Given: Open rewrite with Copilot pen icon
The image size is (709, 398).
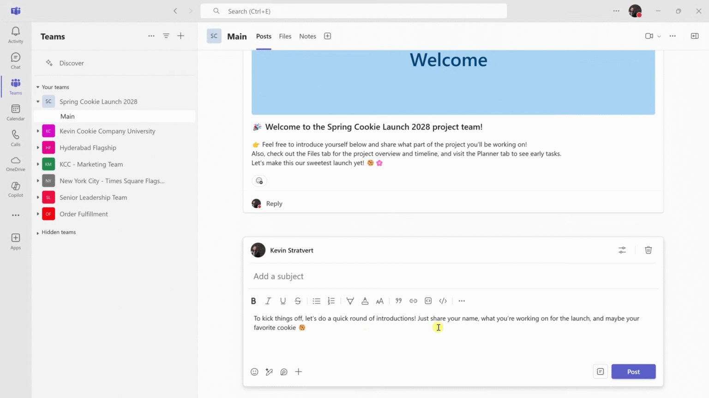Looking at the screenshot, I should coord(269,372).
